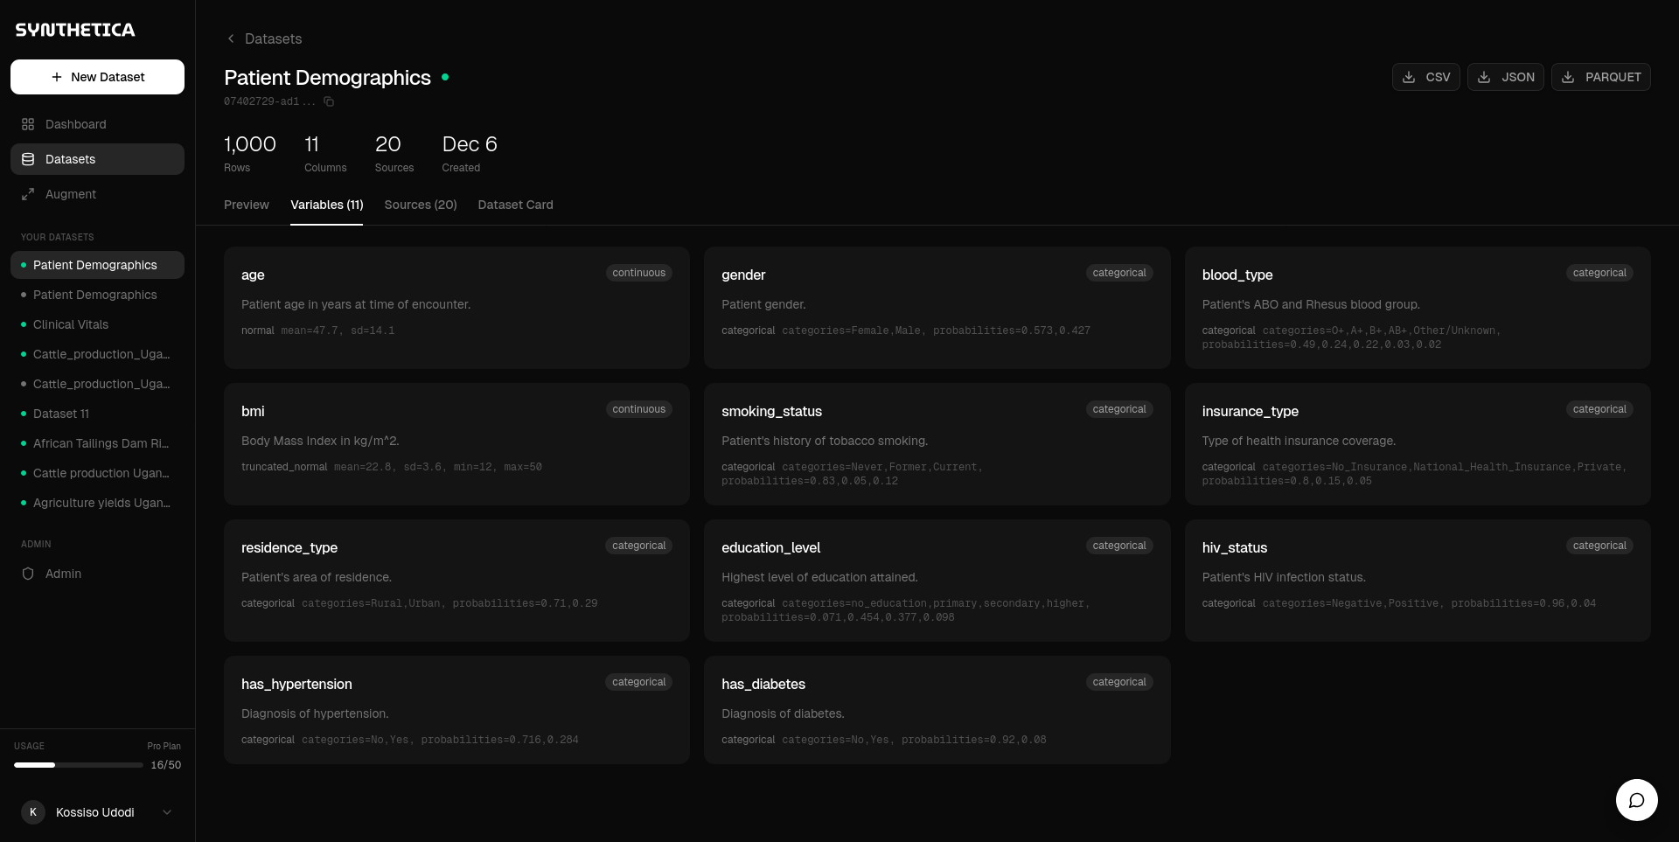Open African Tailings Dam Ri... dataset
The image size is (1679, 842).
(97, 443)
